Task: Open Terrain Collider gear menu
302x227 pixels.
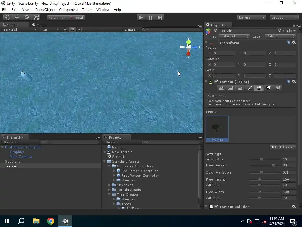Action: (294, 207)
